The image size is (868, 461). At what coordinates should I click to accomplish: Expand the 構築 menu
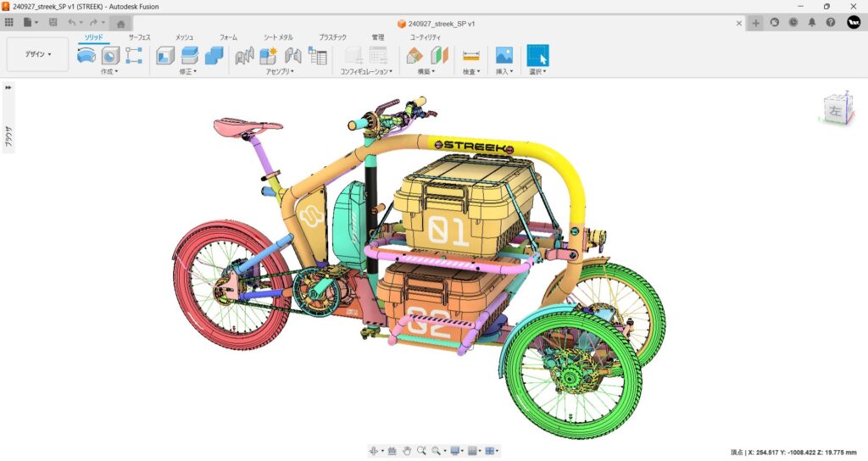pos(426,71)
